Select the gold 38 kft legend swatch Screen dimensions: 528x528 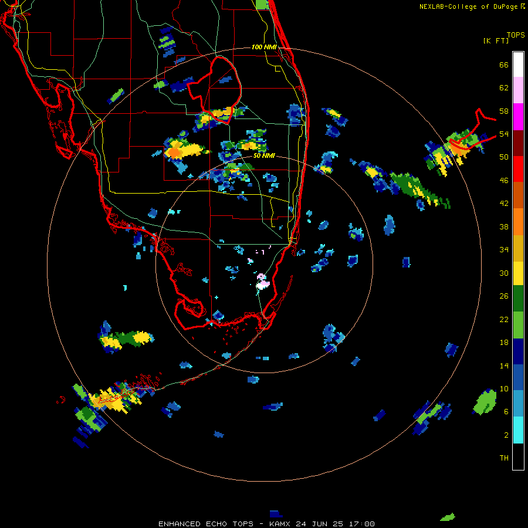click(x=518, y=248)
